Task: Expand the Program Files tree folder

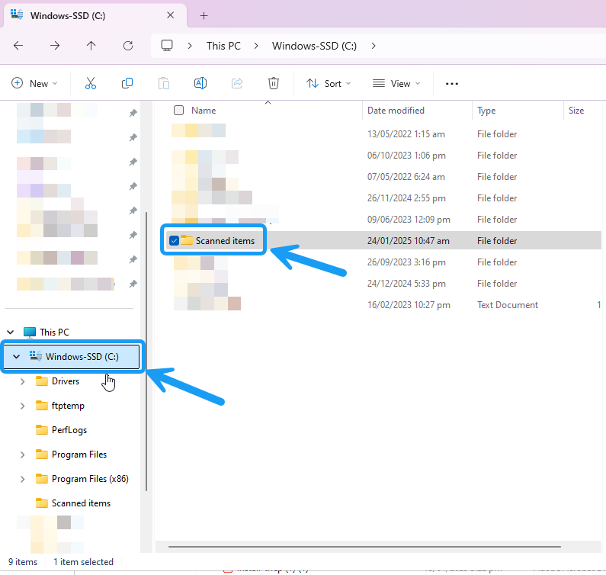Action: point(22,455)
